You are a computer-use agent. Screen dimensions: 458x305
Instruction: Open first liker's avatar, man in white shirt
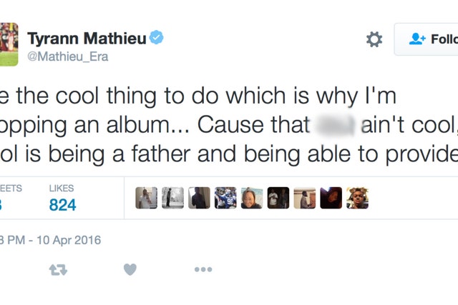pos(146,198)
